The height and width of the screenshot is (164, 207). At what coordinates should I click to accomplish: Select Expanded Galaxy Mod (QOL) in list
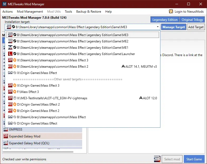click(42, 143)
